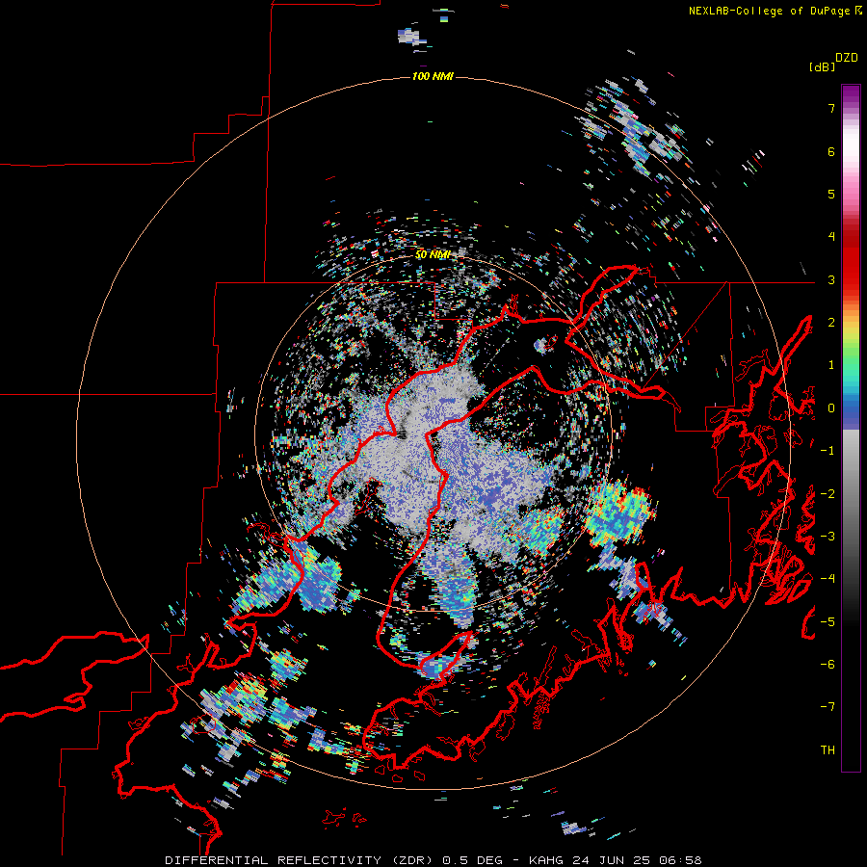This screenshot has width=867, height=867.
Task: Click the 1 tick label on the scale
Action: tap(831, 365)
